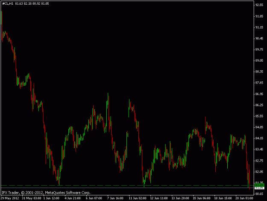Viewport: 267px width, 201px height.
Task: Click the 82.05 price axis label
Action: point(259,172)
